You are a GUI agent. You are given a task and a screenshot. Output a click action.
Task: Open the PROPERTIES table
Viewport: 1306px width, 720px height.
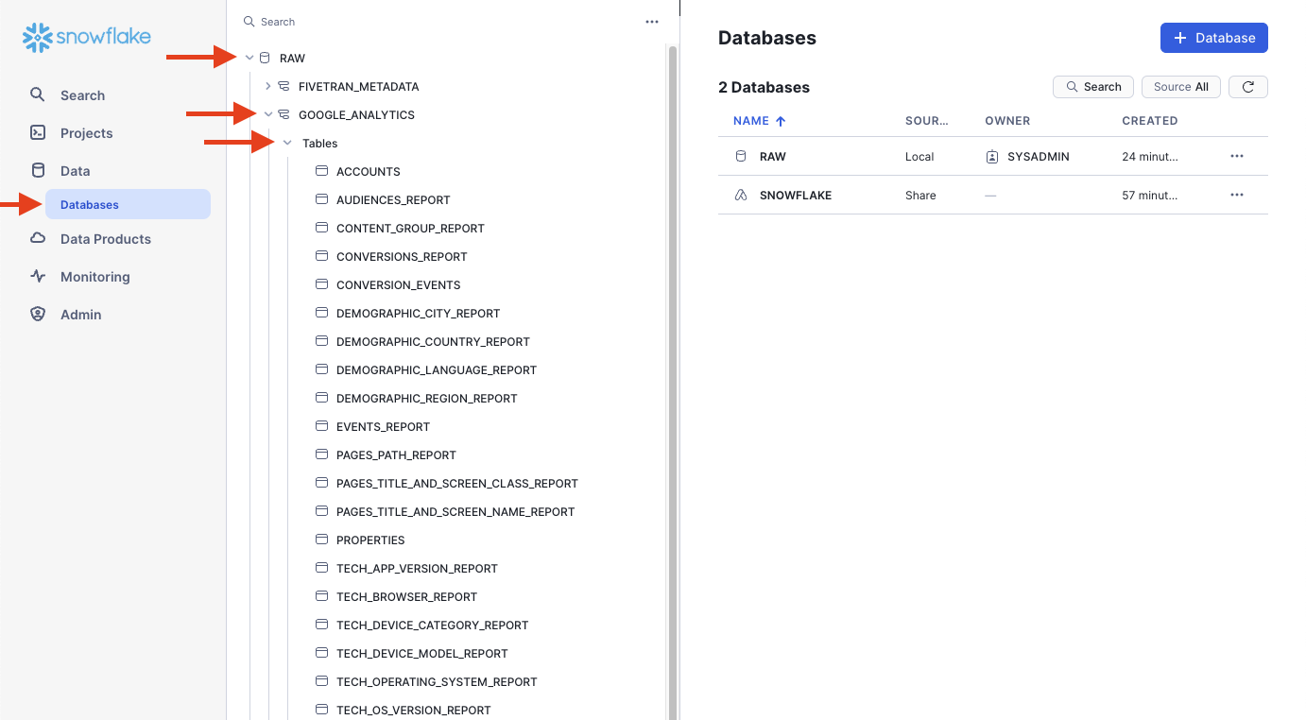[x=370, y=540]
